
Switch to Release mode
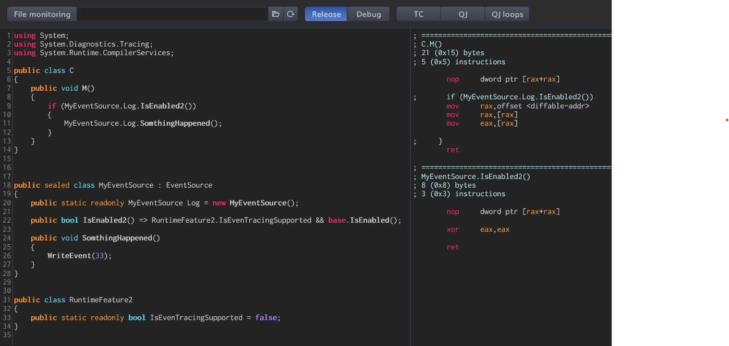(326, 14)
